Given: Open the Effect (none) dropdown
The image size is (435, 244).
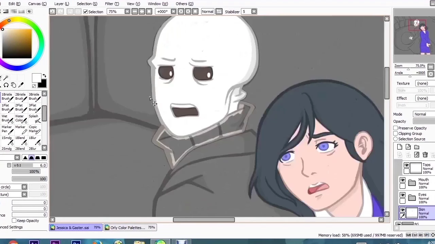Looking at the screenshot, I should 425,98.
